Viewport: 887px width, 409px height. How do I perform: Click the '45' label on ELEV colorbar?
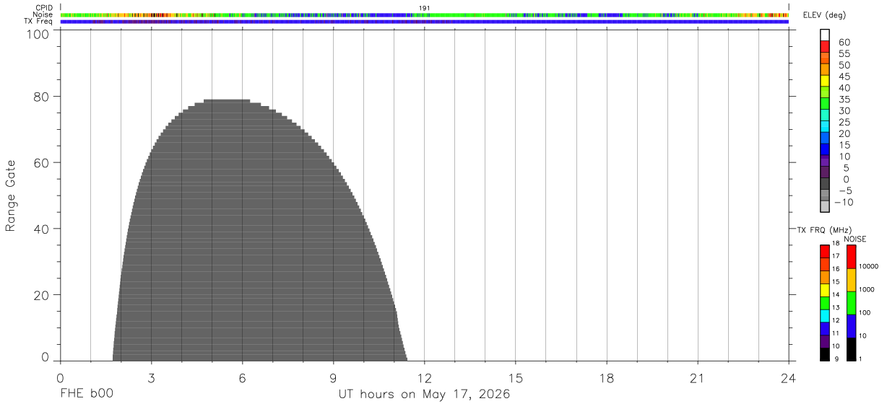[x=844, y=76]
